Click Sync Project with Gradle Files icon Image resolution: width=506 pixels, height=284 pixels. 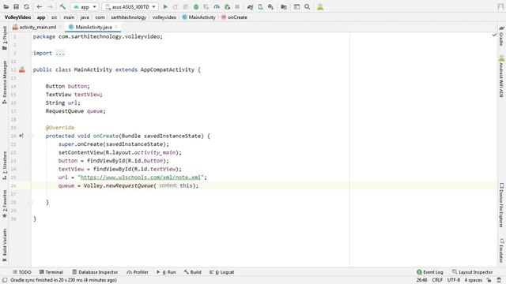(x=250, y=7)
